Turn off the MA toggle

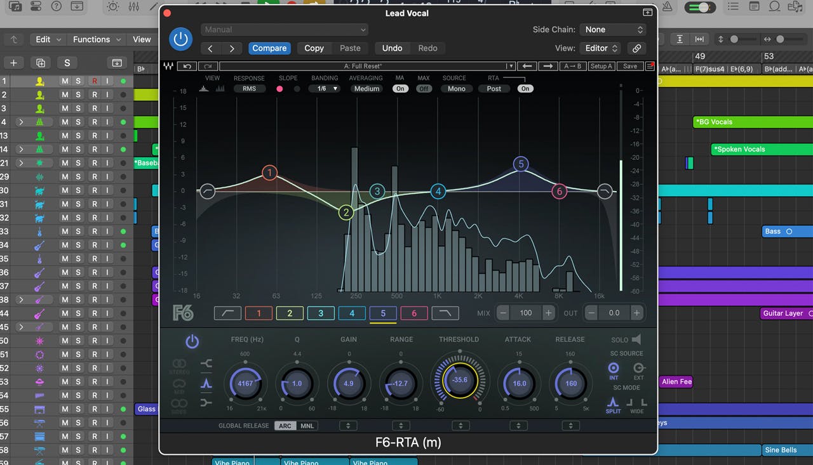click(x=400, y=89)
